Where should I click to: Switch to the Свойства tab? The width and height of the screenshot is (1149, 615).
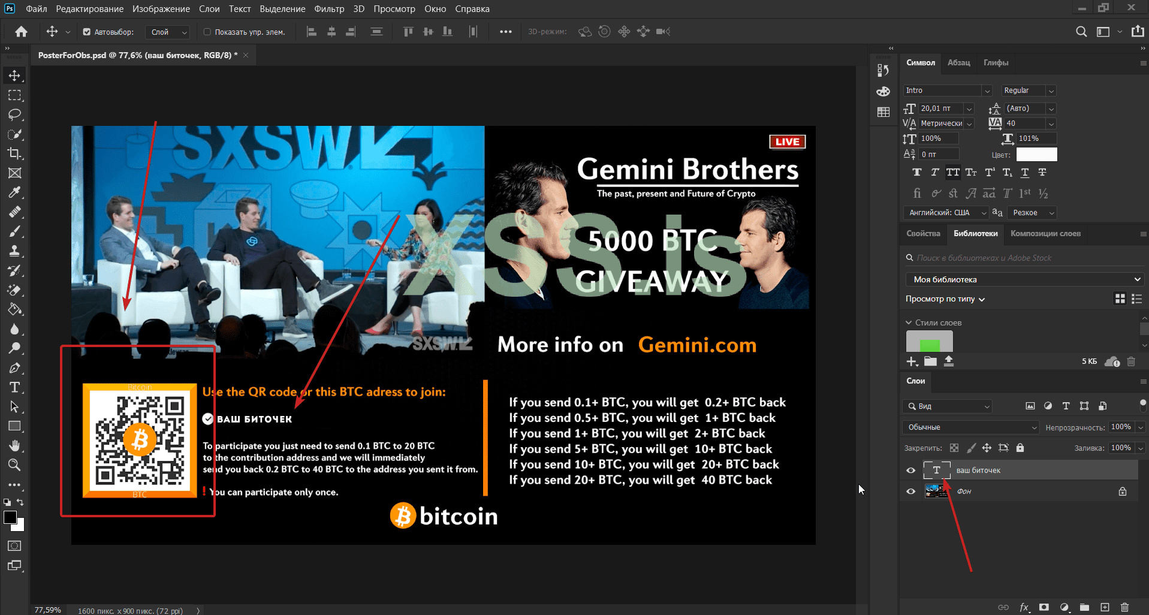pyautogui.click(x=923, y=234)
